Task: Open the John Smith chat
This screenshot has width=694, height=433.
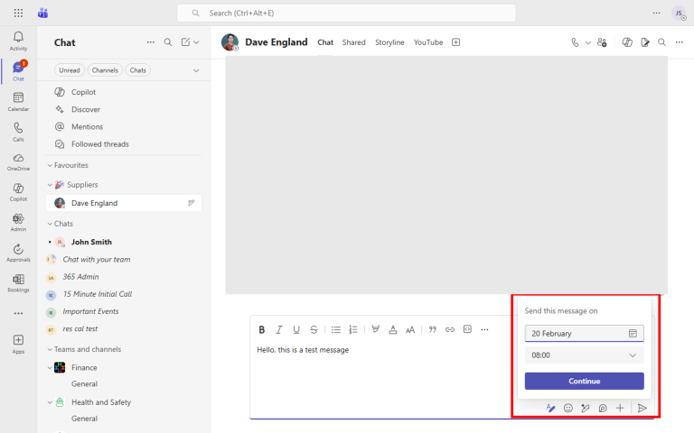Action: pos(91,242)
